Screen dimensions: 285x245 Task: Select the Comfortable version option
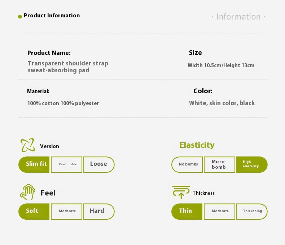click(x=66, y=164)
